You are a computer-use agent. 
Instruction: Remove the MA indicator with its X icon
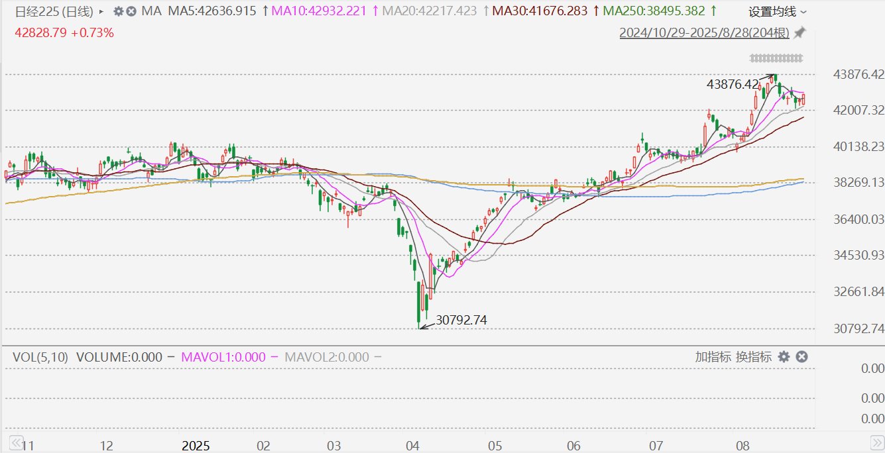[131, 11]
